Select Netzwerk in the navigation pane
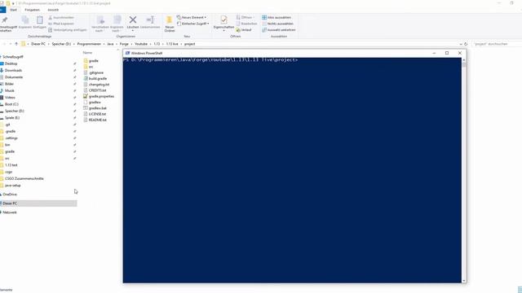 click(9, 212)
